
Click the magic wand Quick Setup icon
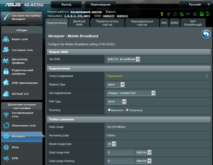click(x=6, y=17)
